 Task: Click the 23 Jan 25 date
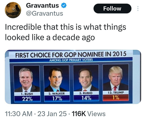tap(52, 114)
